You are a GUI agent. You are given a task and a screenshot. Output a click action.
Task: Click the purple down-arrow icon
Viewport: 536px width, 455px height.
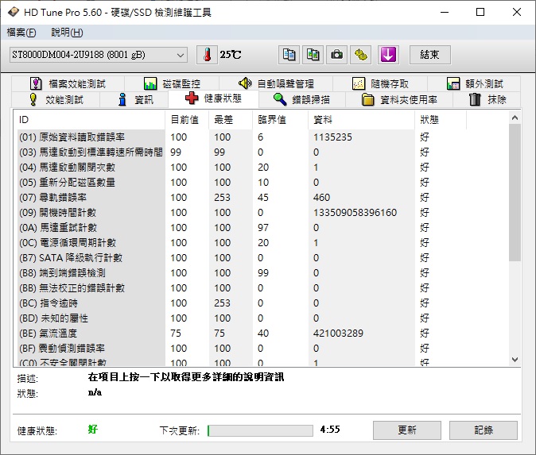click(388, 55)
